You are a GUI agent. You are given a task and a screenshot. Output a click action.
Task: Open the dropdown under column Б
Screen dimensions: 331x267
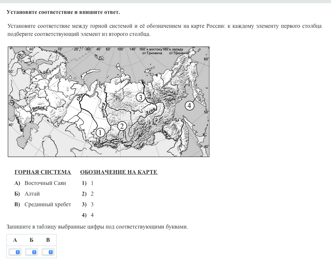[x=32, y=252]
